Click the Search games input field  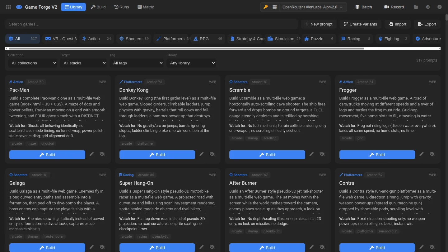pyautogui.click(x=151, y=24)
